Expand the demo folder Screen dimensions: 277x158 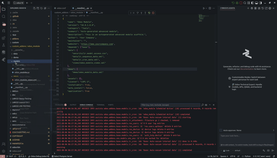pos(29,58)
